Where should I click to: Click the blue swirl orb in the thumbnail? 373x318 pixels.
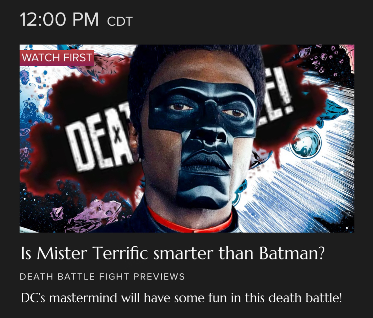306,143
